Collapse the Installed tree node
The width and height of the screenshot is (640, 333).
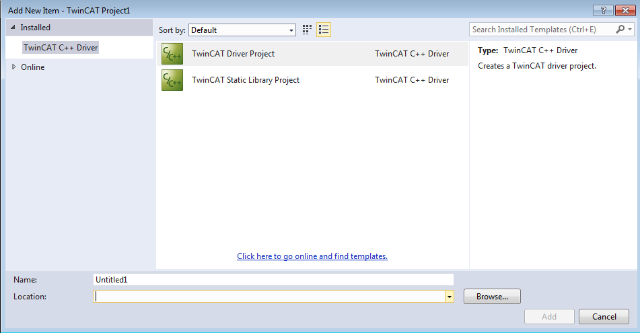click(13, 28)
